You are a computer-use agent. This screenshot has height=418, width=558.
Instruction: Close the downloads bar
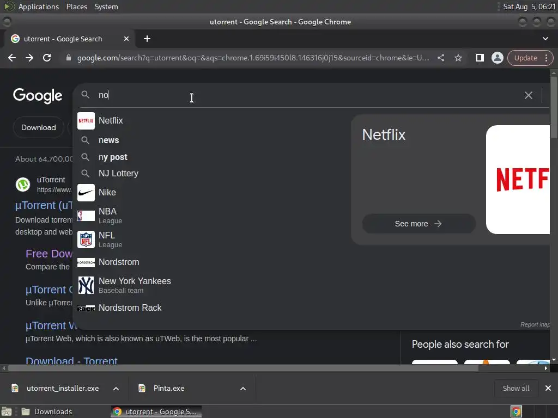click(x=548, y=388)
